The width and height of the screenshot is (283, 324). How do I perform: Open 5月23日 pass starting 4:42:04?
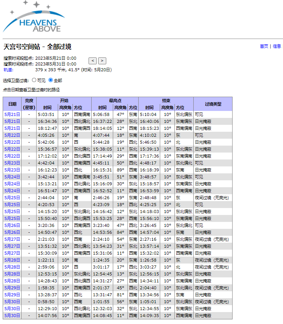coord(12,163)
